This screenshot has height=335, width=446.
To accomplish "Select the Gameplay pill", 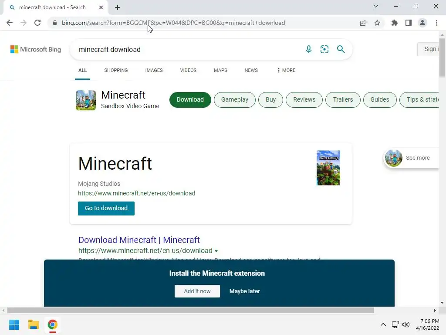I will click(235, 100).
